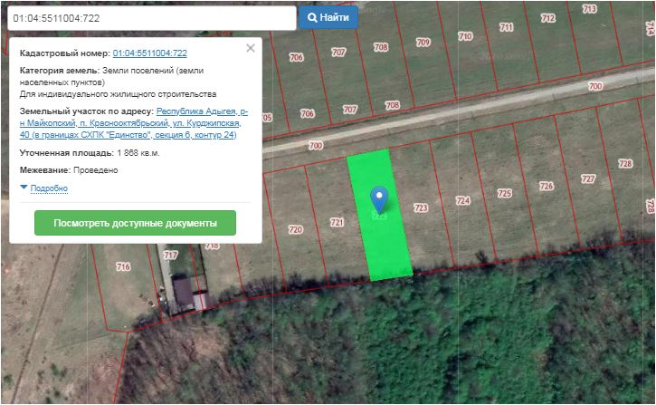
Task: Select parcel 723 on the map
Action: pos(420,207)
